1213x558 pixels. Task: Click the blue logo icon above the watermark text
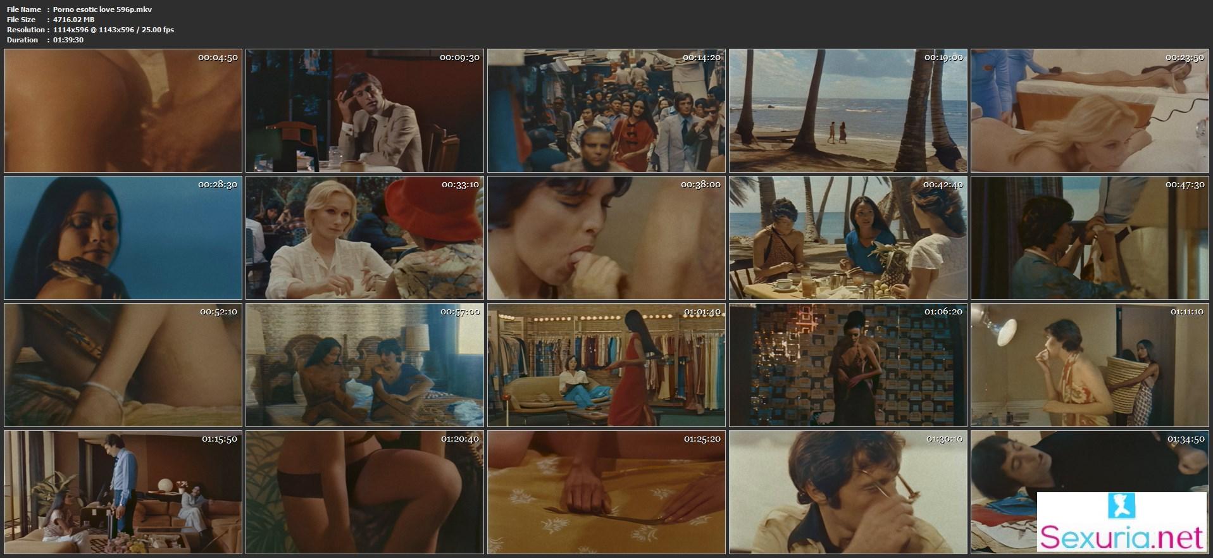click(x=1121, y=506)
